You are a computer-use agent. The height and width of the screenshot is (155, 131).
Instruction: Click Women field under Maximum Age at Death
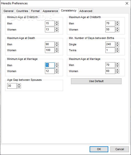50,50
